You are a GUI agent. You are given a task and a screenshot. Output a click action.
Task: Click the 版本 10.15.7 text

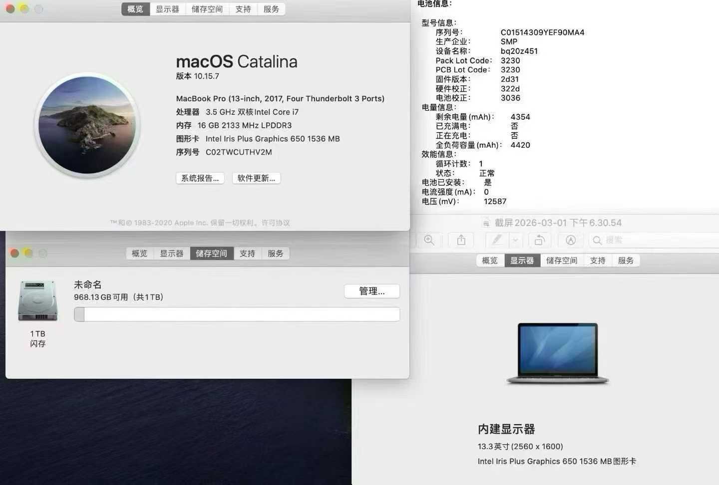coord(197,76)
